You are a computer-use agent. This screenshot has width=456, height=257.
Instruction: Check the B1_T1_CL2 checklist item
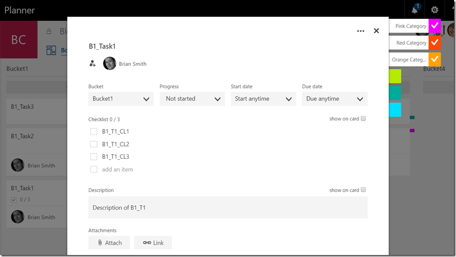point(94,144)
